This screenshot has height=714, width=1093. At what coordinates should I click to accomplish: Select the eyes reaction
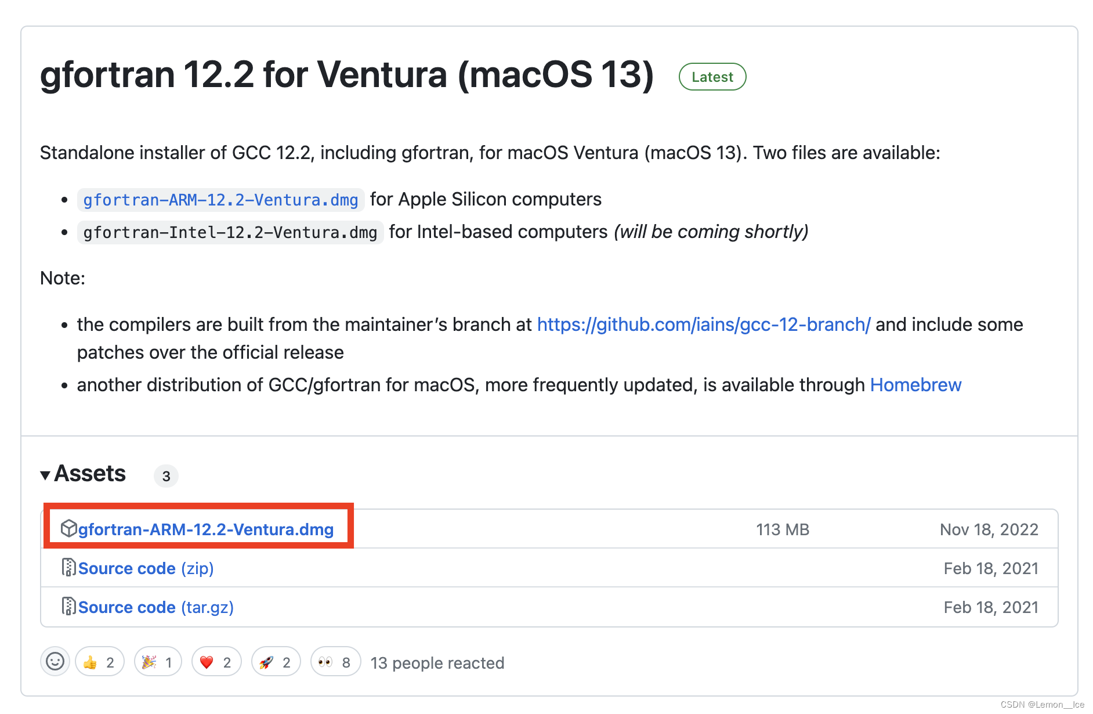coord(335,661)
